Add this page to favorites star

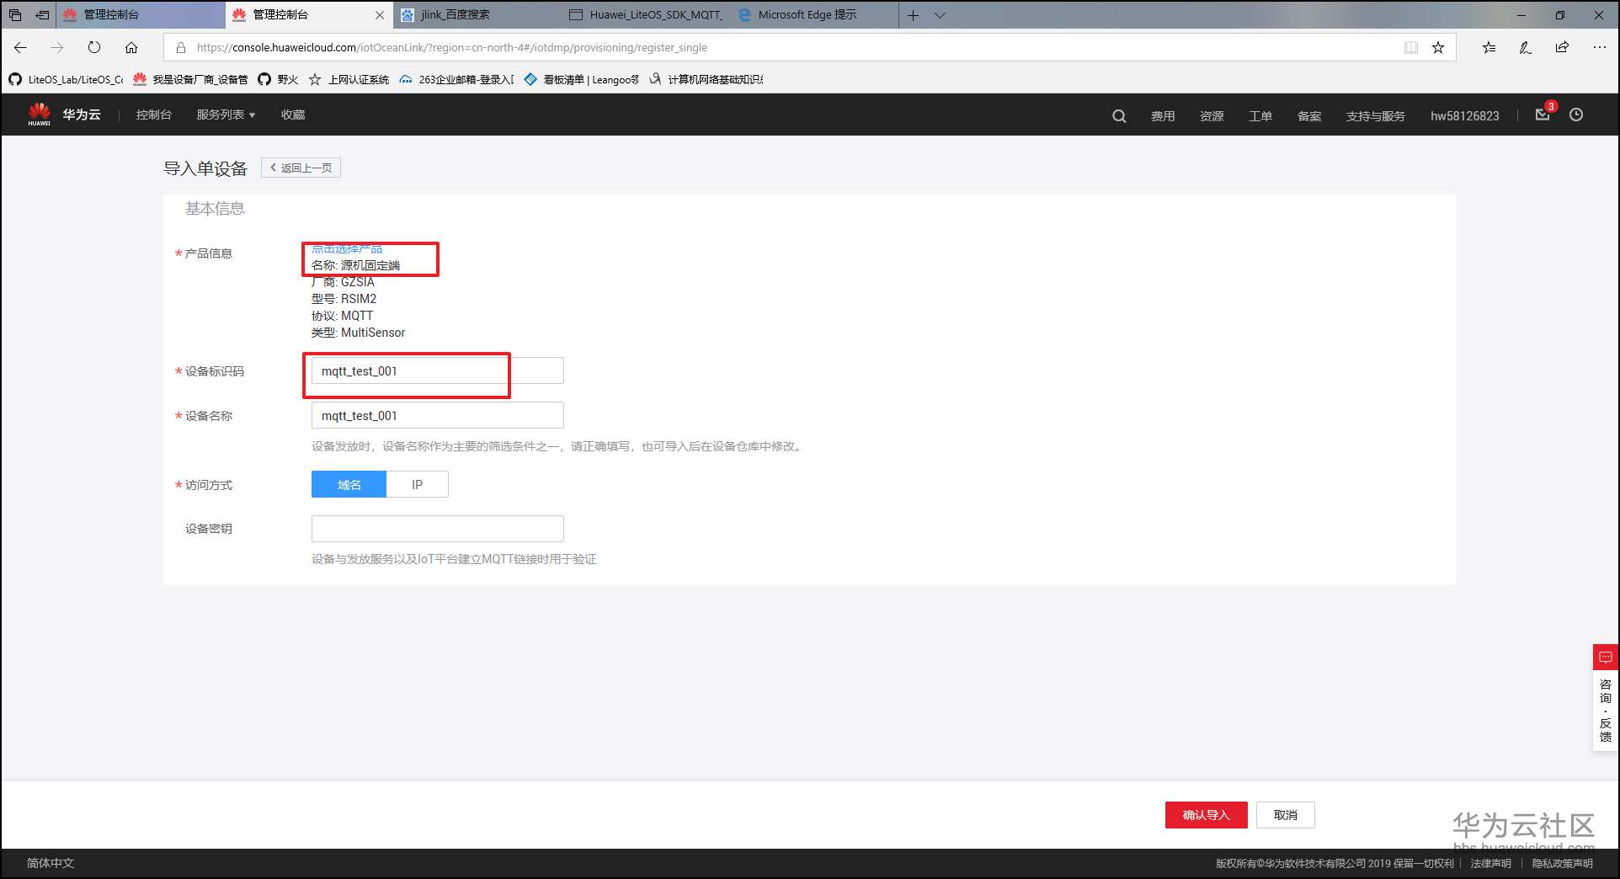click(1438, 47)
